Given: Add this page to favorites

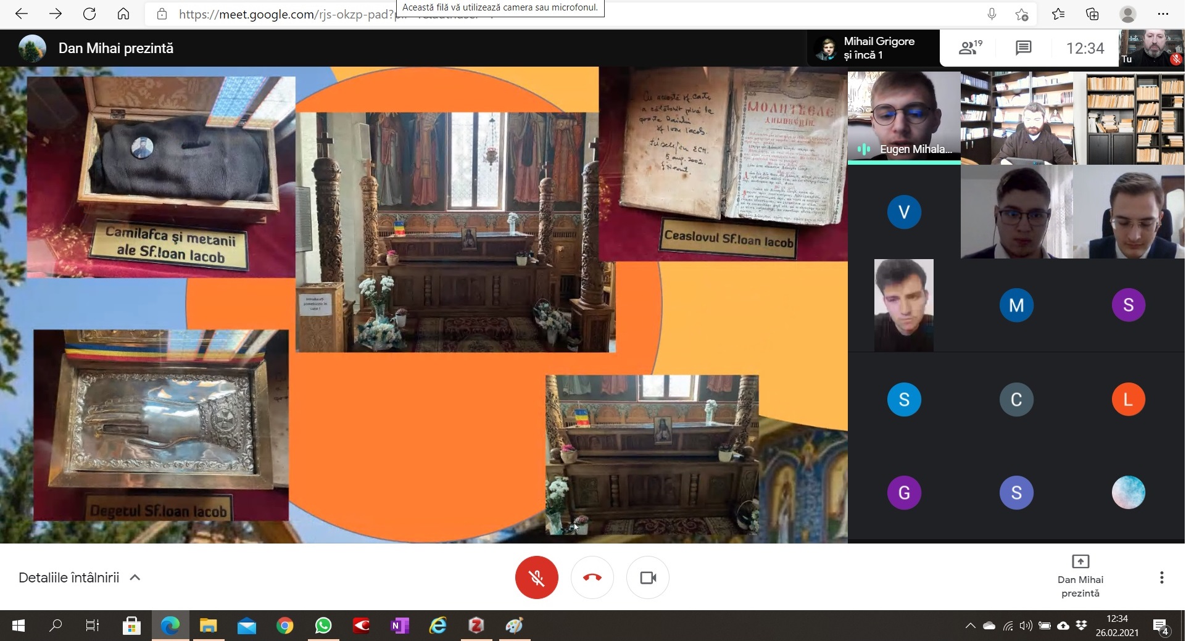Looking at the screenshot, I should point(1022,14).
